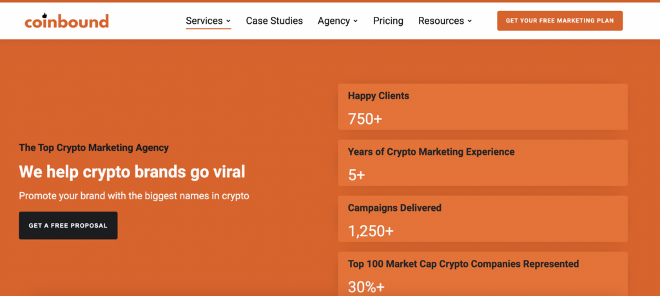Open the Resources menu
660x296 pixels.
point(441,21)
